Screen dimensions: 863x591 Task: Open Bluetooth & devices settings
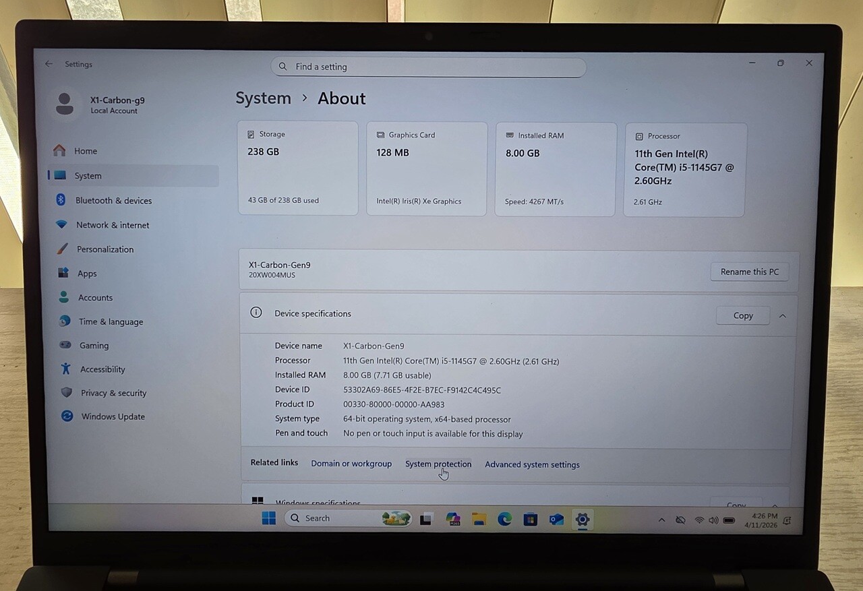pyautogui.click(x=113, y=201)
